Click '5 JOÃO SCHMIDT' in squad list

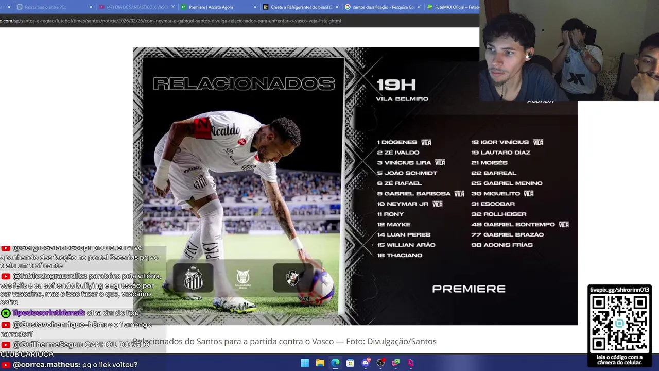[407, 173]
